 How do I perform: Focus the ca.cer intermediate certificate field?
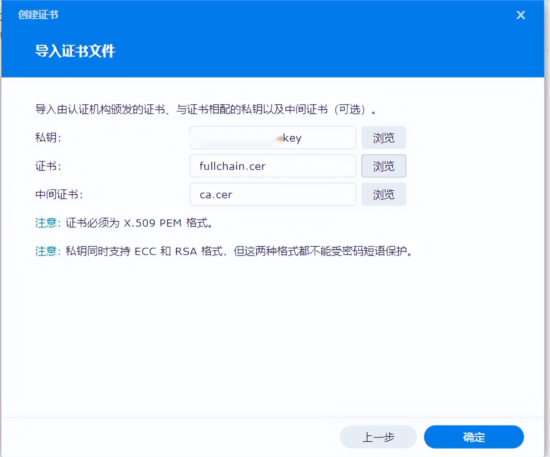(272, 194)
